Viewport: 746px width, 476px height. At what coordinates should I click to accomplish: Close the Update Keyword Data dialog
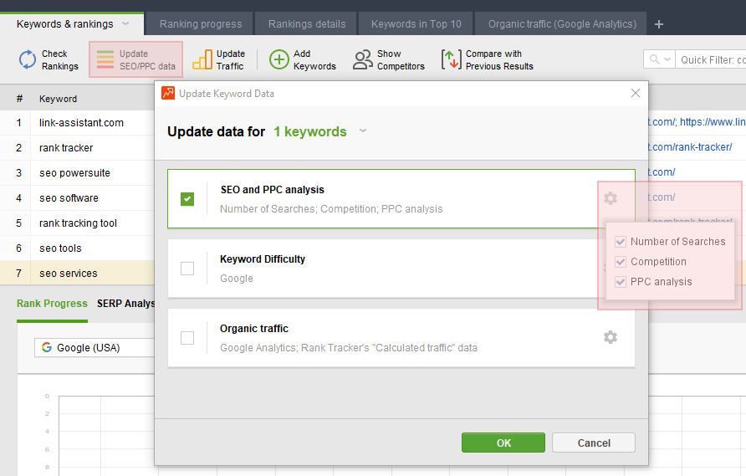[x=635, y=93]
